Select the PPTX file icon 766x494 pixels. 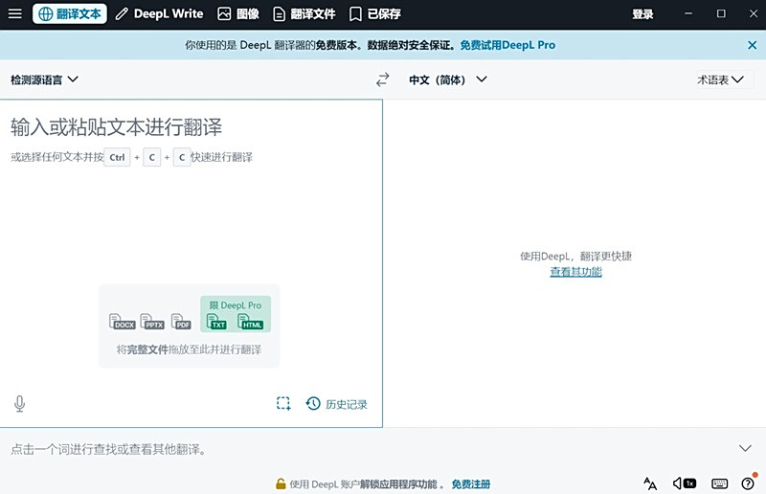coord(152,322)
